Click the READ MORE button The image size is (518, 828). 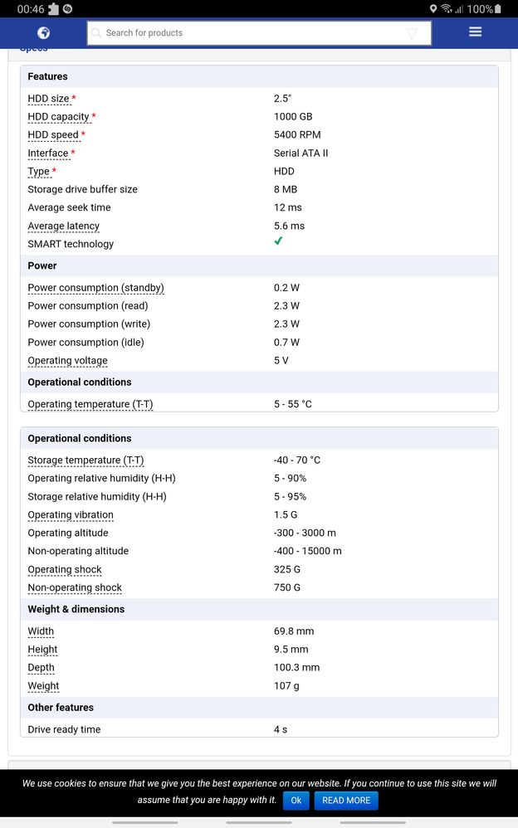[346, 801]
